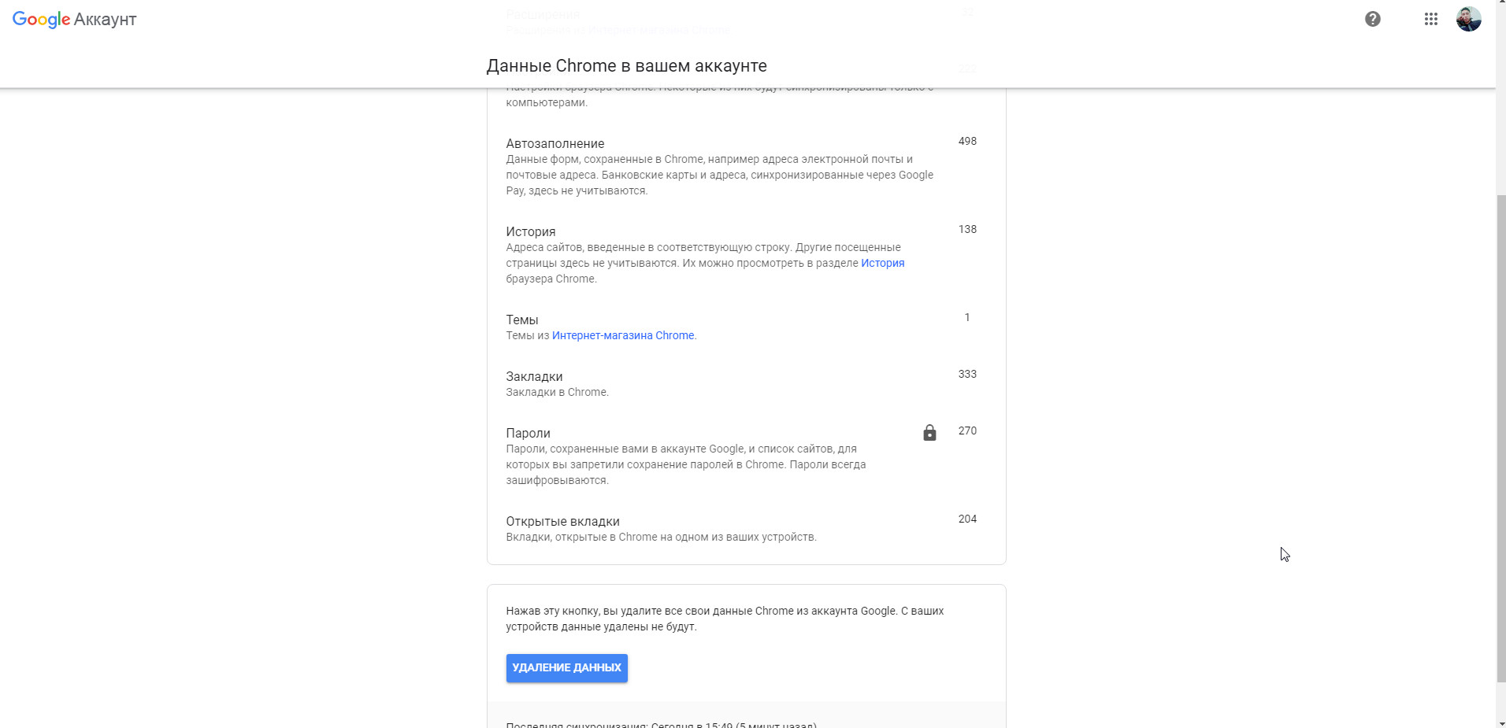Click the count 270 for Пароли
1506x728 pixels.
click(x=967, y=431)
